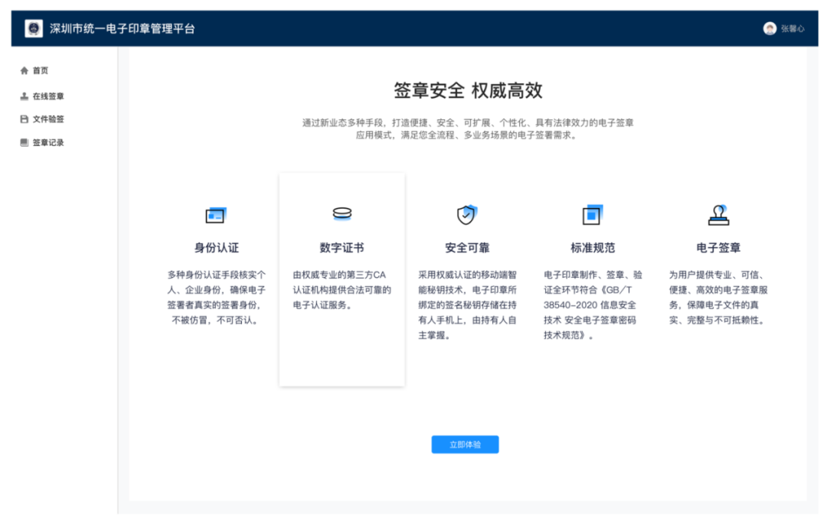This screenshot has height=521, width=827.
Task: Click the username 张馨心
Action: pyautogui.click(x=793, y=28)
